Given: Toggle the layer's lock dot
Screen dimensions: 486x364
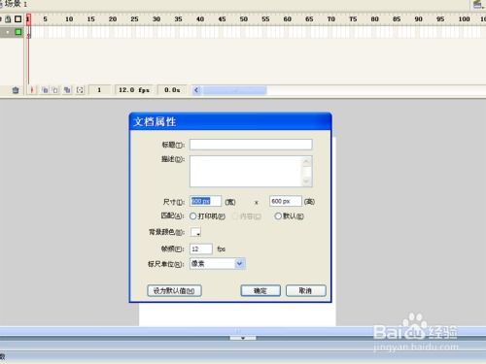Looking at the screenshot, I should (8, 32).
